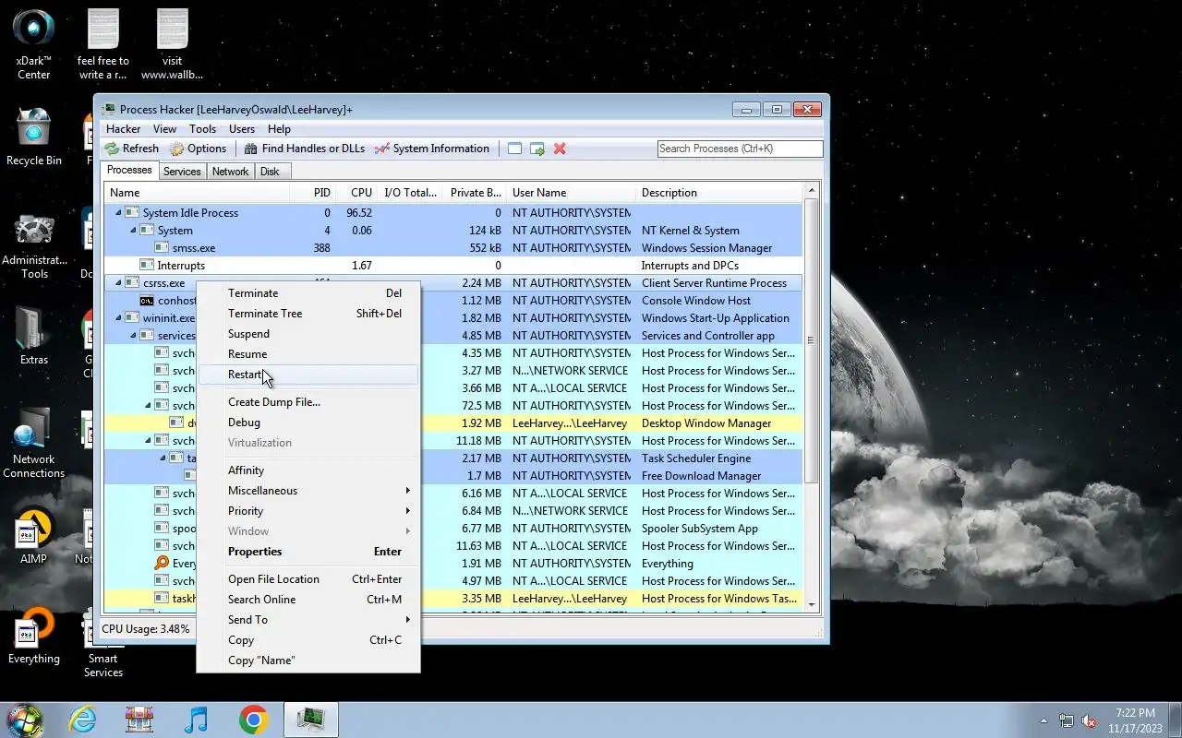Viewport: 1182px width, 738px height.
Task: Open the Windows Start menu
Action: [25, 720]
